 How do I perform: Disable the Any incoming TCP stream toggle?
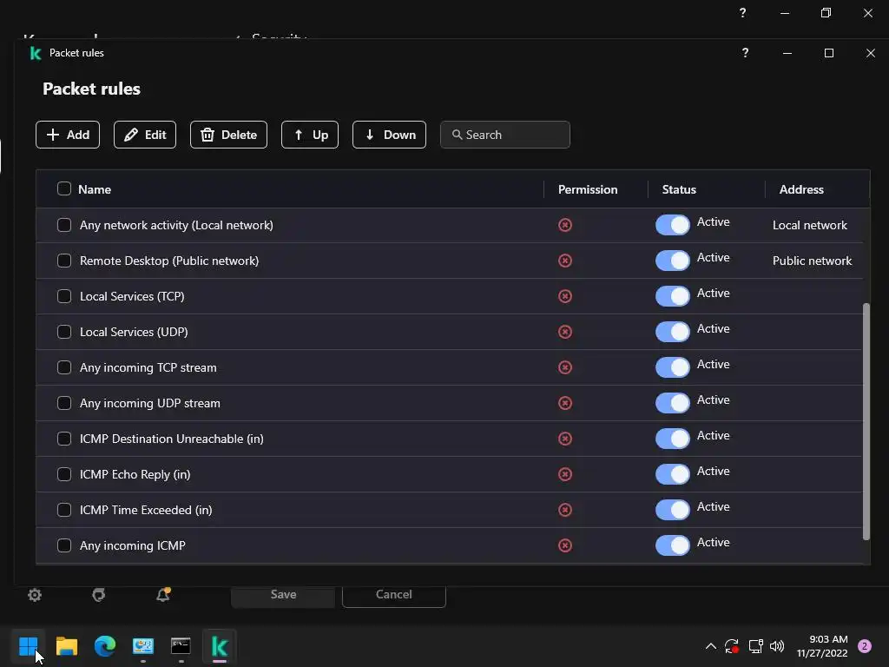click(x=673, y=367)
